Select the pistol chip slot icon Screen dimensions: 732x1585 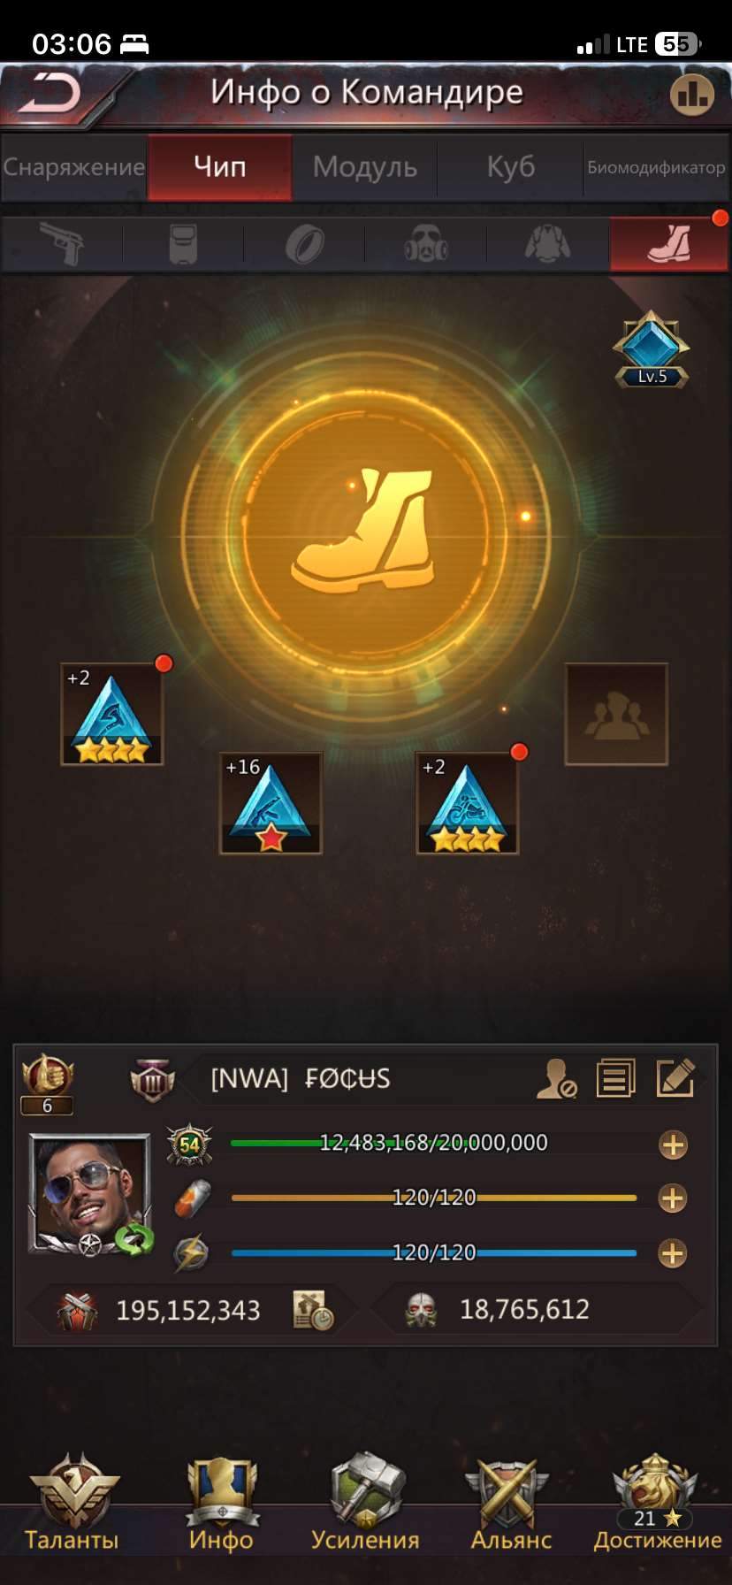click(61, 244)
